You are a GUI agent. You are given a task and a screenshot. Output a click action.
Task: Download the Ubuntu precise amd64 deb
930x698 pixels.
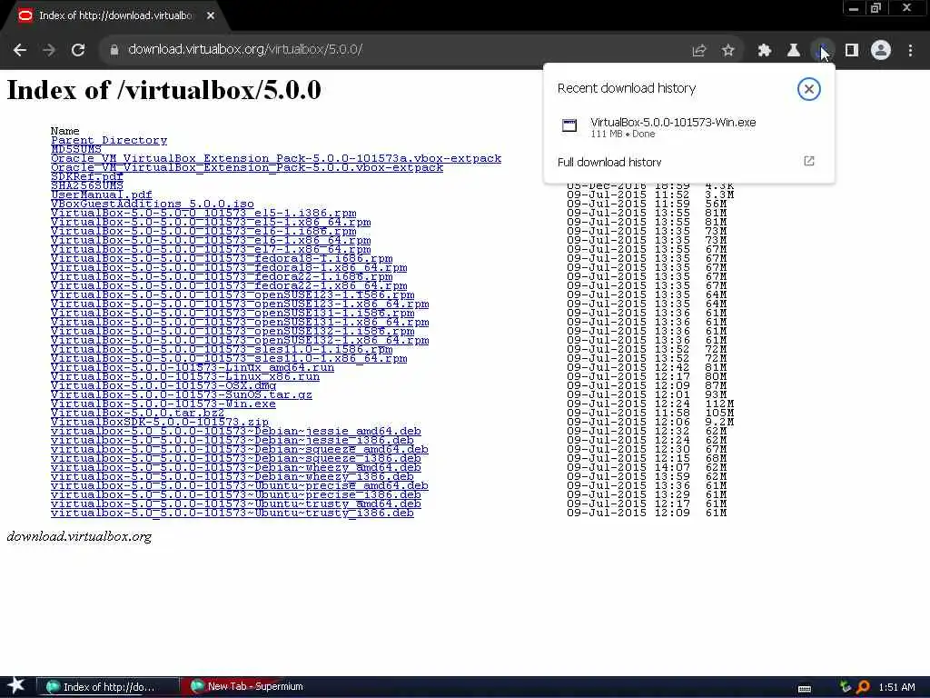coord(240,486)
